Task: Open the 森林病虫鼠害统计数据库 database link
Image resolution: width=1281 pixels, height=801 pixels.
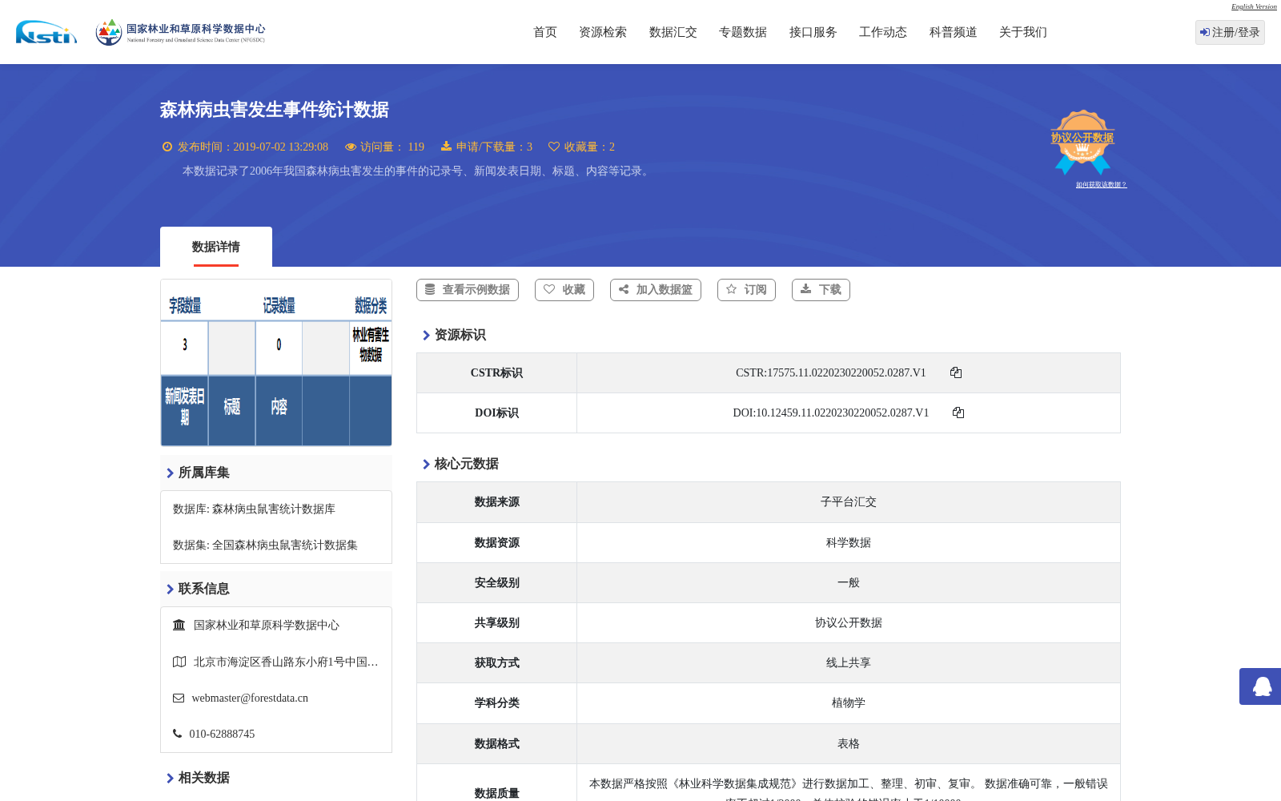Action: [274, 509]
